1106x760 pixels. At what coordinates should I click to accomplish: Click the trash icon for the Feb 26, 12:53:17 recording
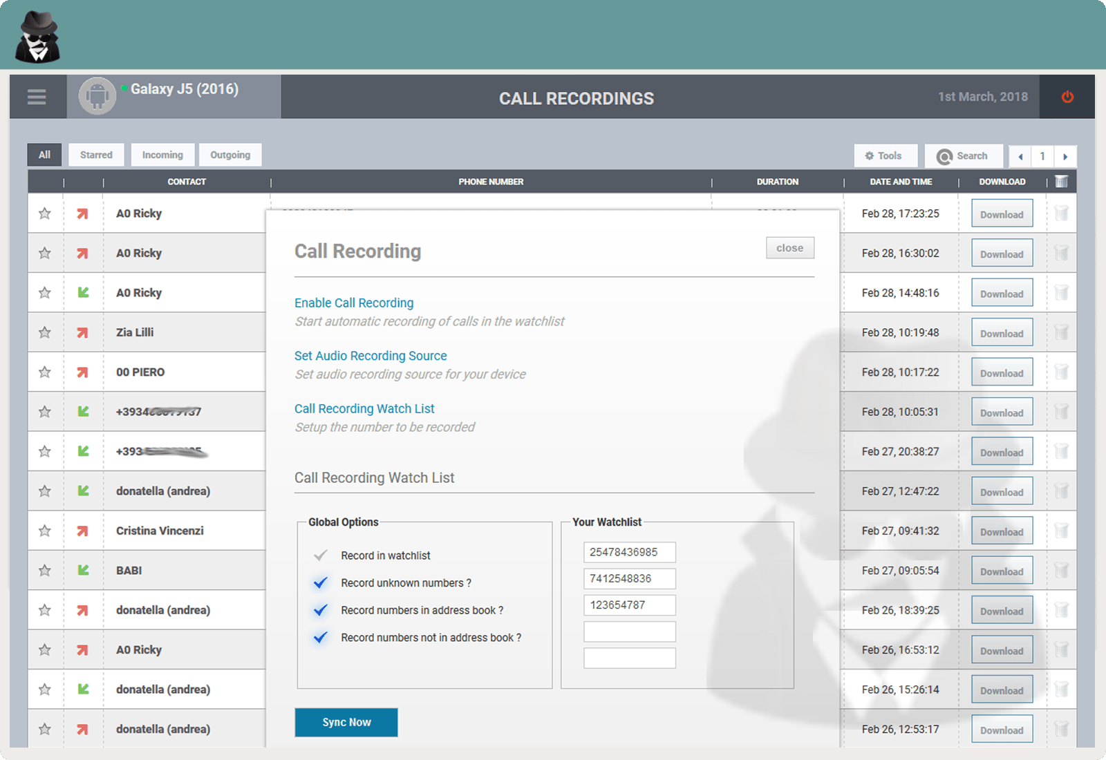coord(1062,728)
